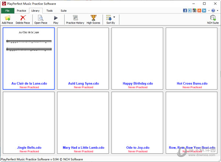Open the selected piece with Open Piece
221x162 pixels.
41,19
